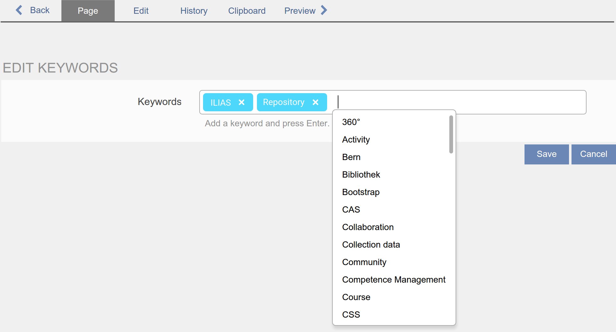Click inside the Keywords input field

(454, 102)
